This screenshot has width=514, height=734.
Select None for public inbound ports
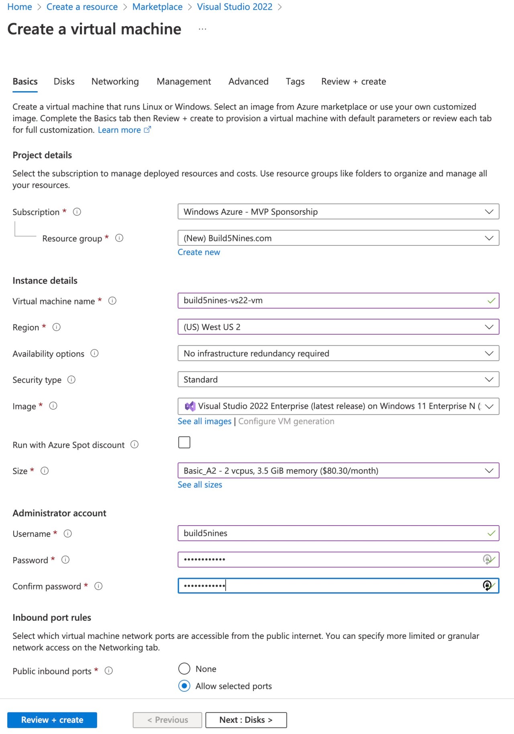point(184,669)
